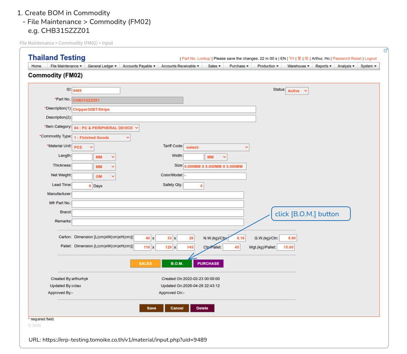Screen dimensions: 407x354
Task: Click the Mfr Part No. field
Action: 158,204
